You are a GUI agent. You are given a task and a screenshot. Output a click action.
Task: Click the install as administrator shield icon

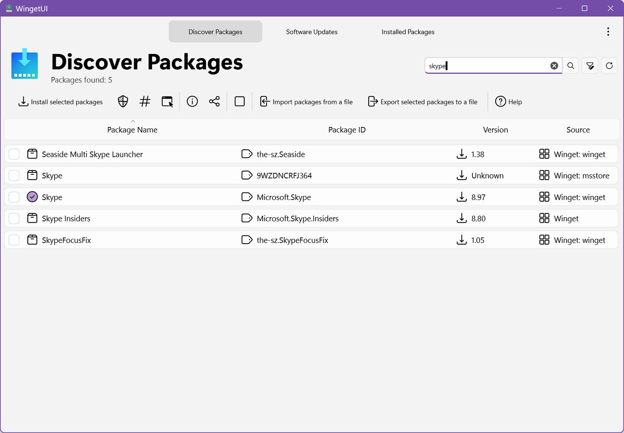tap(123, 102)
